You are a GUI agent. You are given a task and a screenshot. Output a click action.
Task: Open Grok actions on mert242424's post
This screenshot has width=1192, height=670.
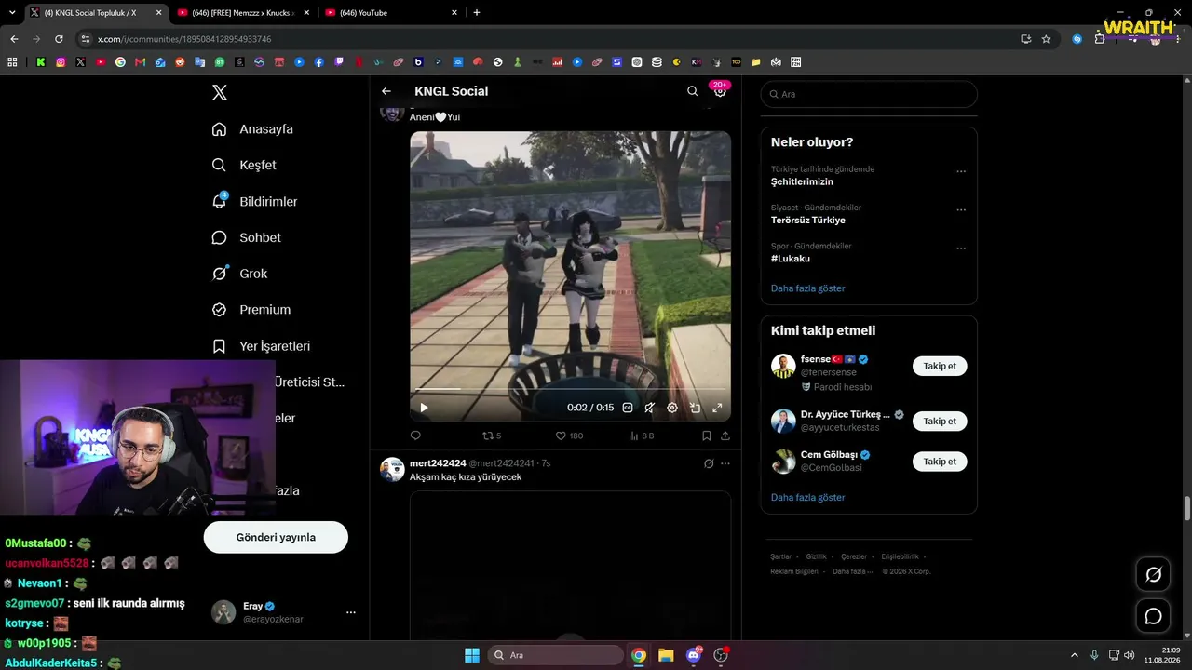coord(709,463)
